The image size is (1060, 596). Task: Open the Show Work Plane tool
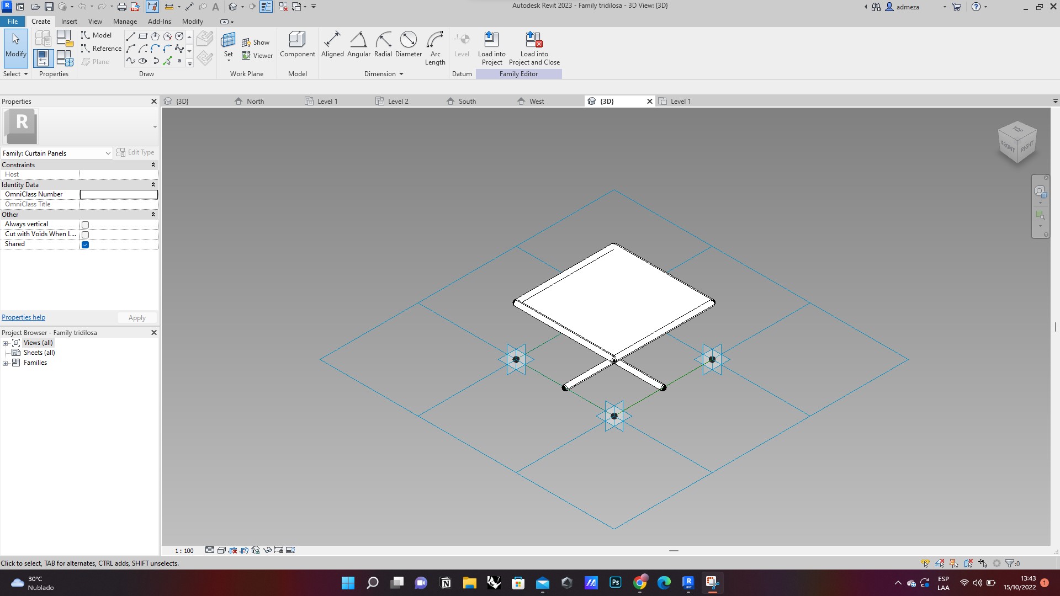256,42
